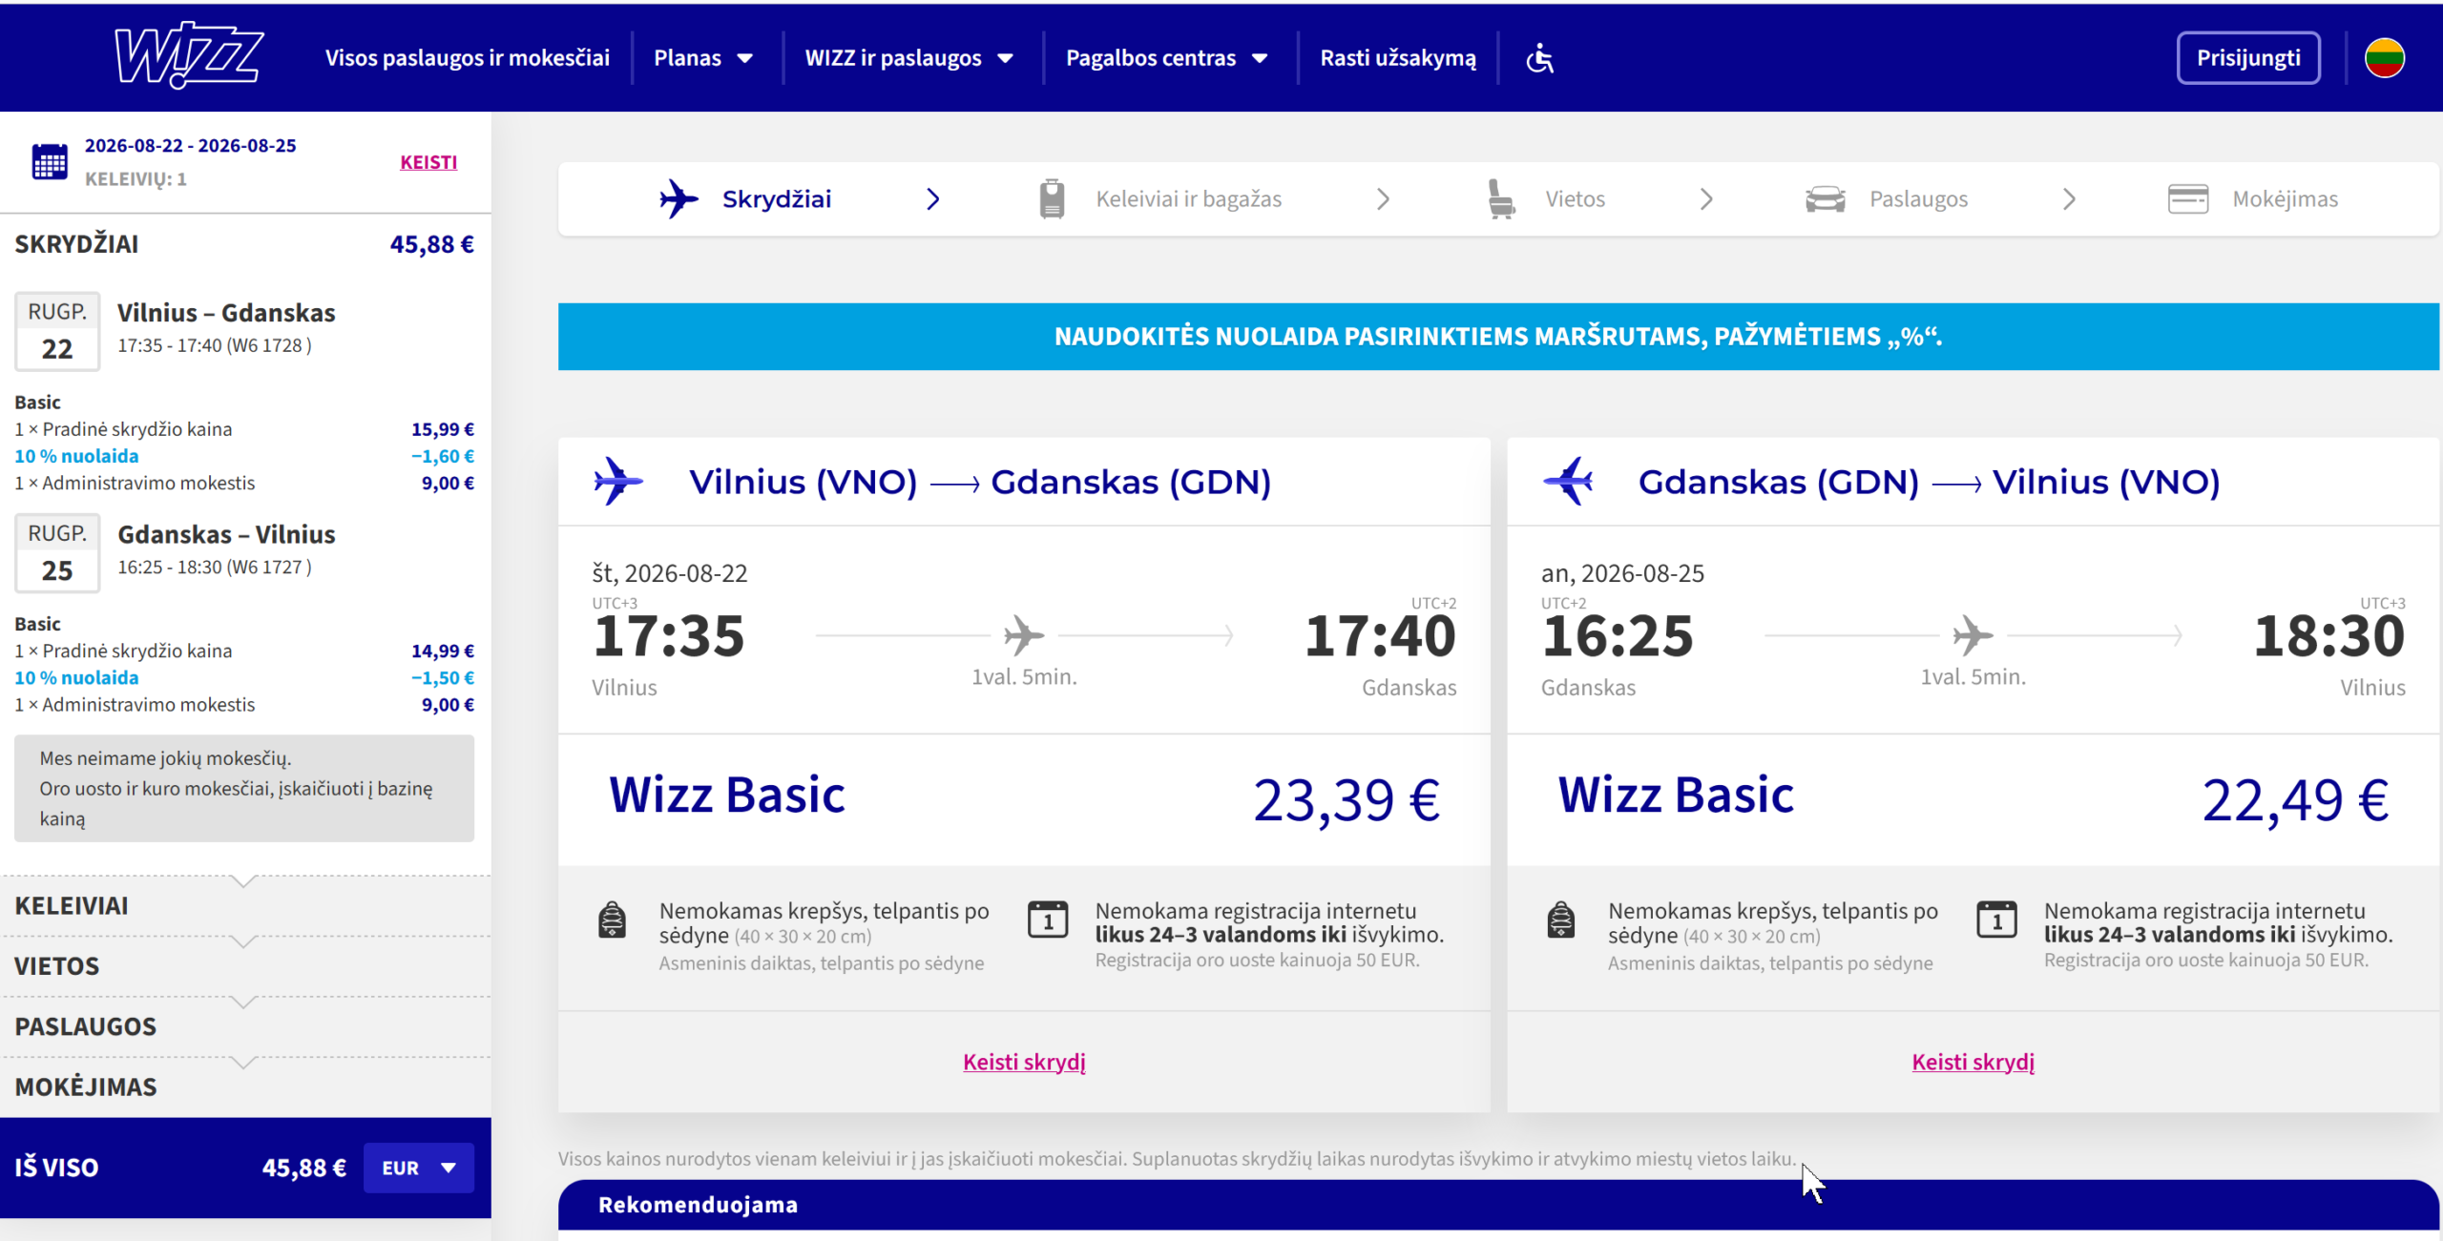Select the Lithuanian flag language icon
This screenshot has width=2443, height=1241.
(x=2384, y=58)
